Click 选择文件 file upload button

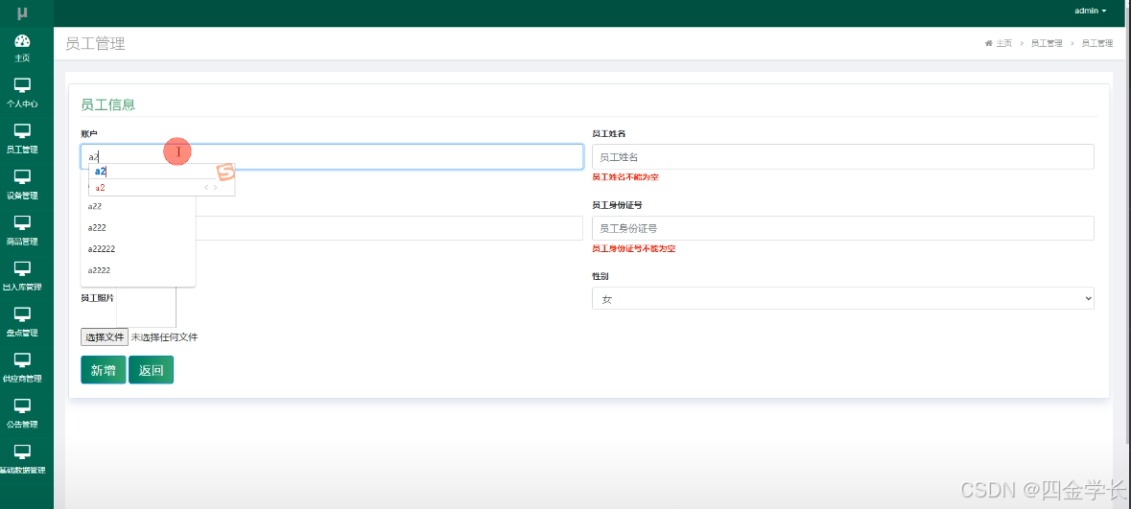click(x=105, y=336)
